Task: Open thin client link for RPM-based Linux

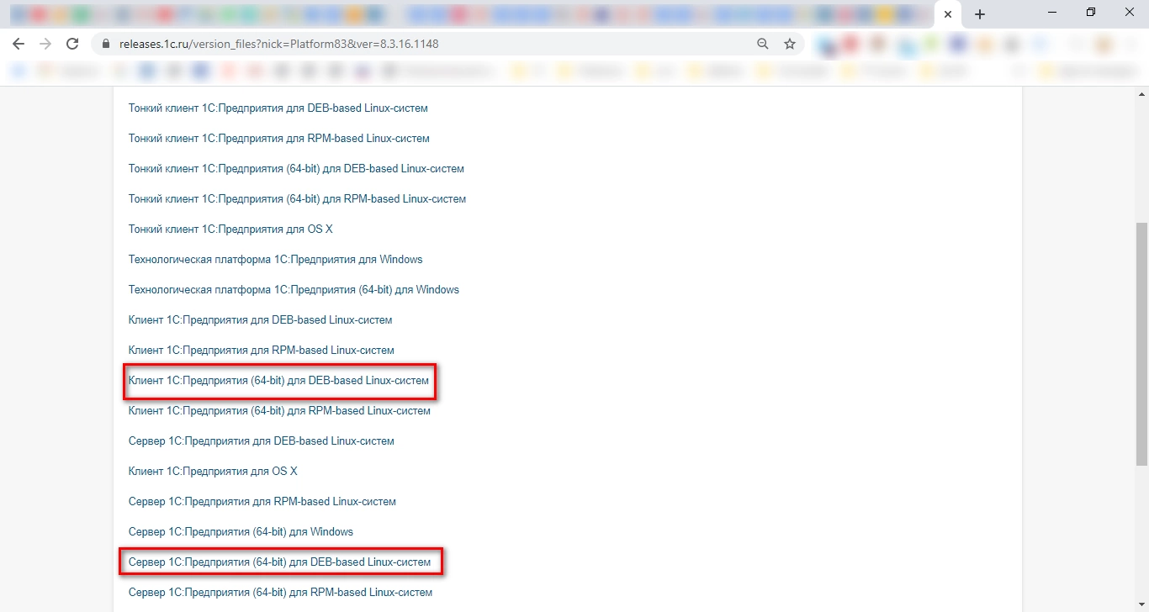Action: pos(279,139)
